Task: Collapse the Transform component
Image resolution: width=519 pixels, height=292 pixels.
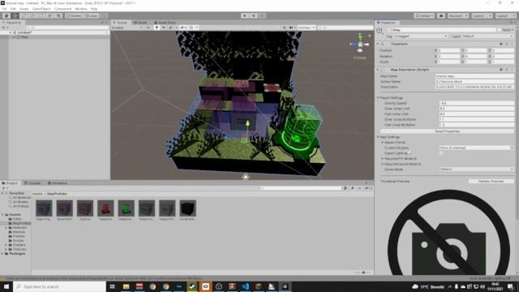Action: pos(378,44)
